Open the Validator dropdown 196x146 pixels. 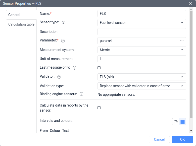pyautogui.click(x=142, y=77)
